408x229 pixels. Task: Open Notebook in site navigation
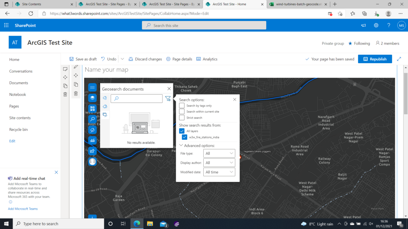17,94
